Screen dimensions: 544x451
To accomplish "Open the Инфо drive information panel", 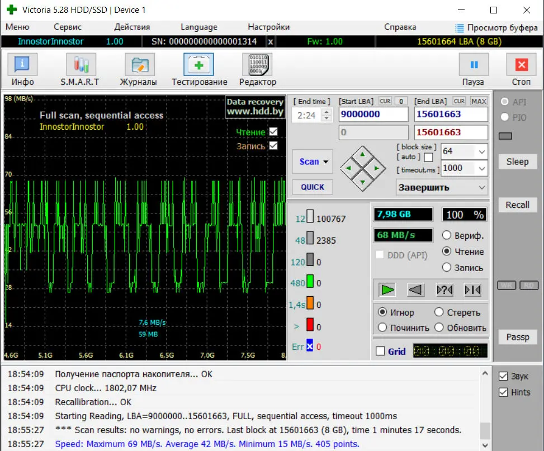I will 22,70.
